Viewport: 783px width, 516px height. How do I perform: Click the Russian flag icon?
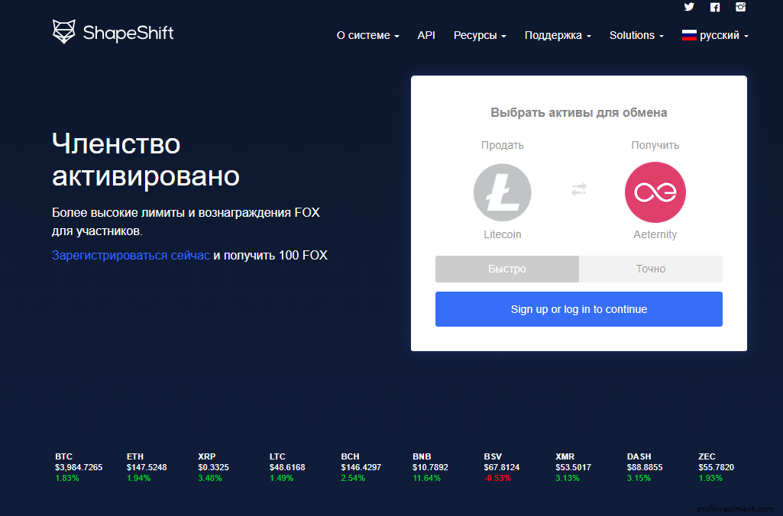689,35
